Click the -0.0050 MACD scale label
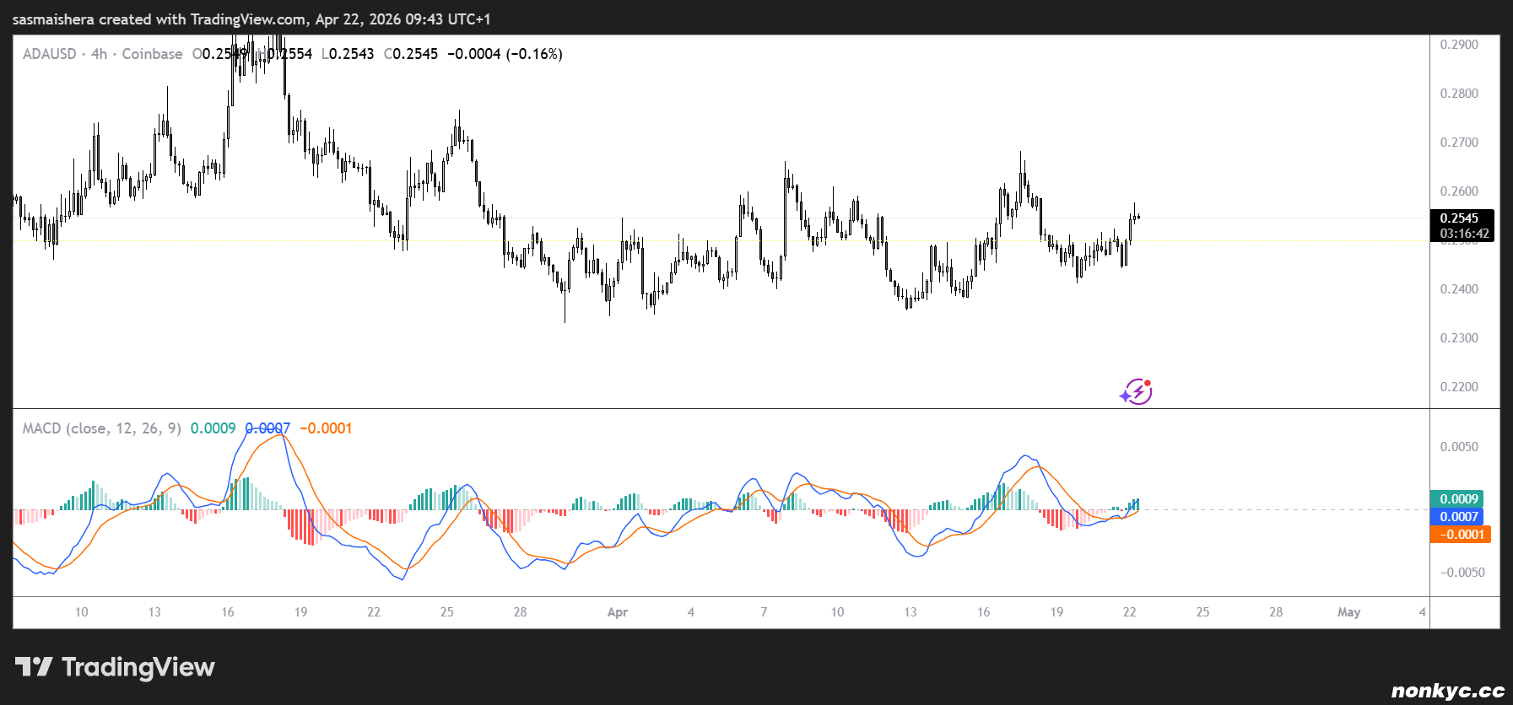The width and height of the screenshot is (1513, 705). pos(1462,573)
